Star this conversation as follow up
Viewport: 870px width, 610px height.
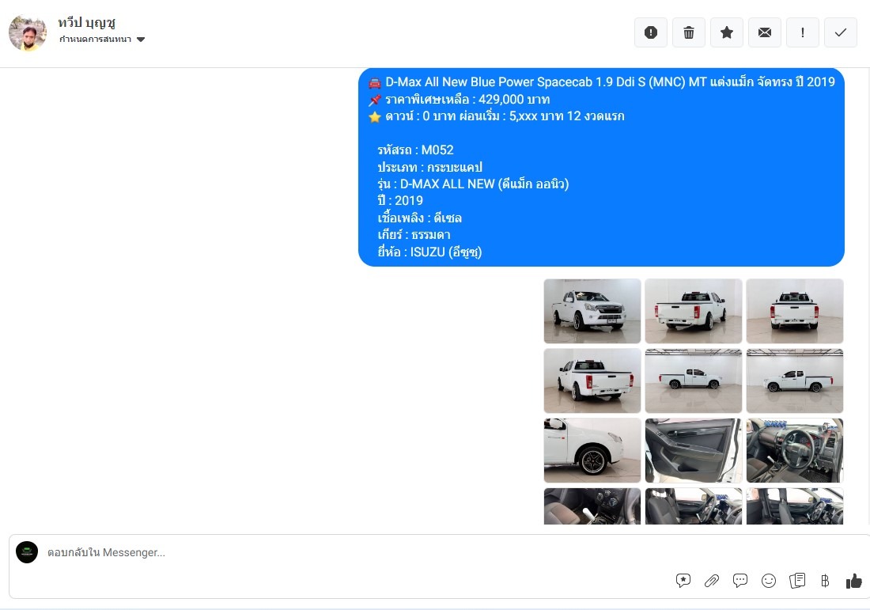coord(727,32)
